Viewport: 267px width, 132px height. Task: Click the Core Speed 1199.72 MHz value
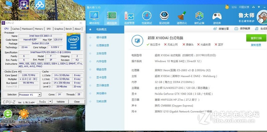pos(29,75)
